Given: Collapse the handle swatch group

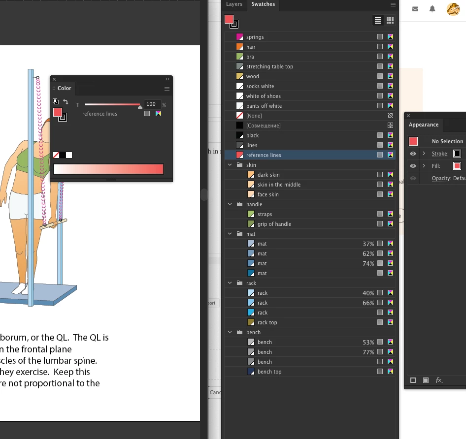Looking at the screenshot, I should tap(230, 204).
